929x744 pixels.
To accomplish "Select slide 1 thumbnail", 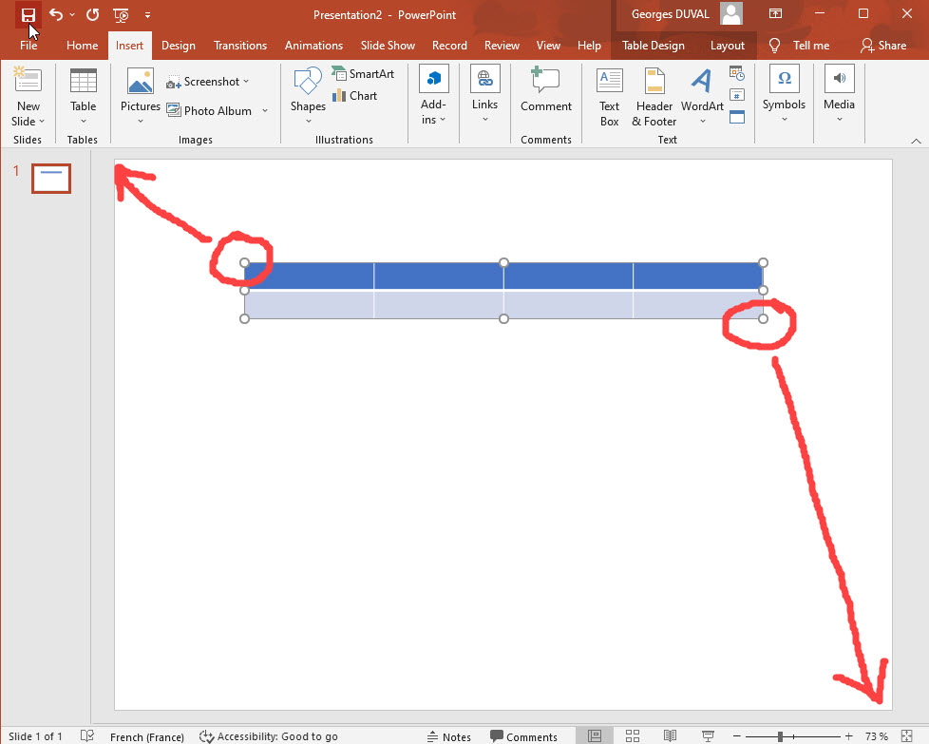I will [51, 179].
